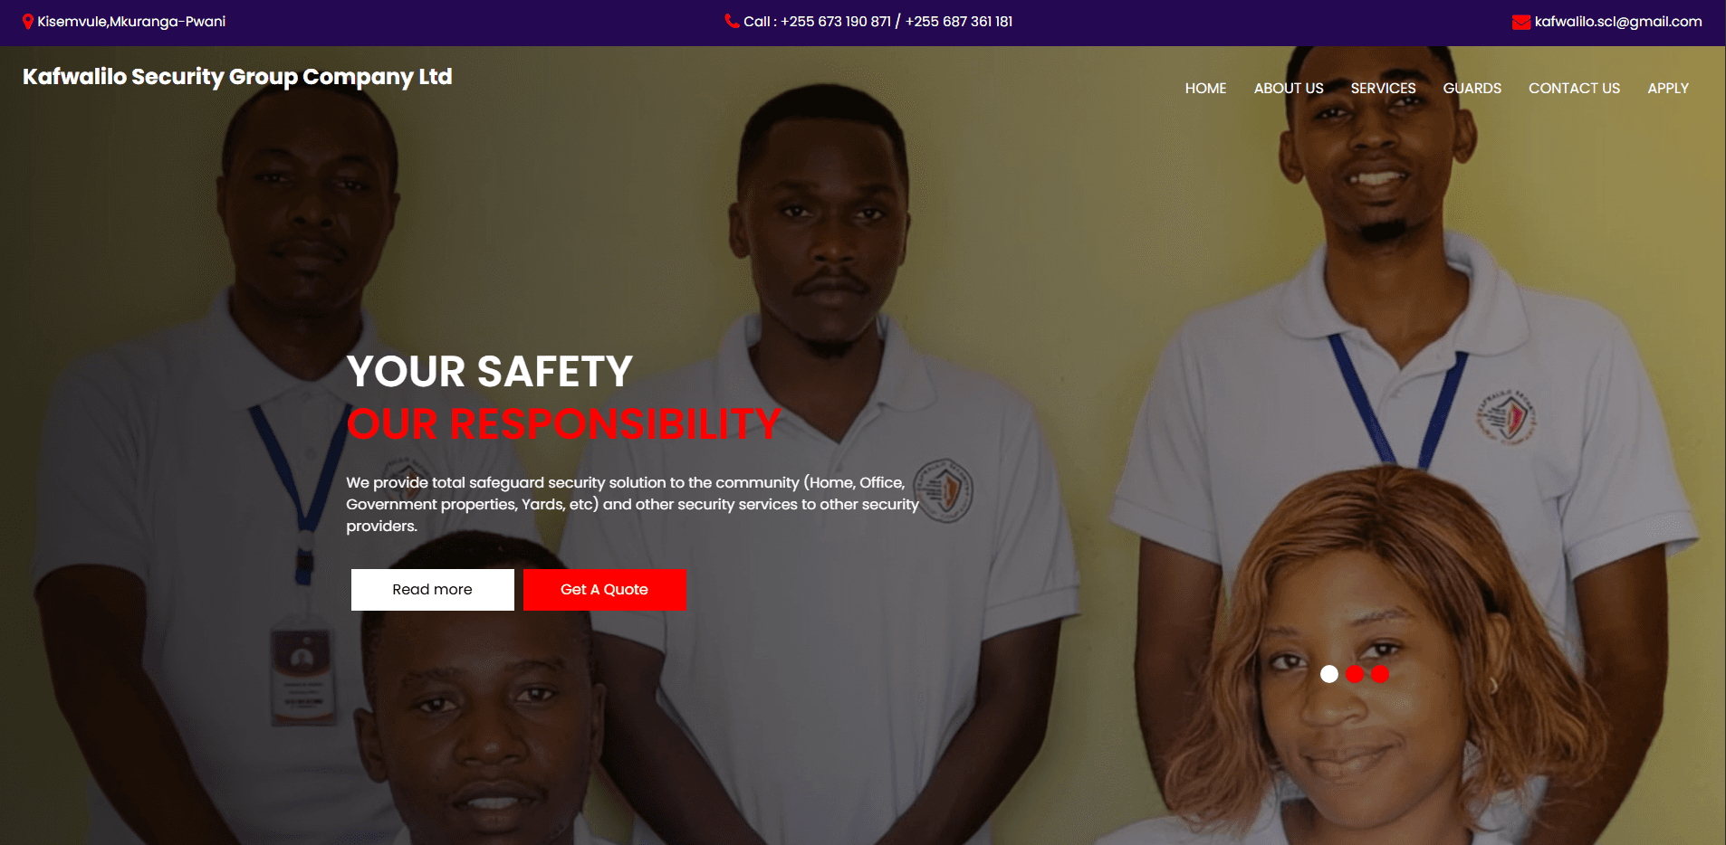Select the first white carousel dot
The width and height of the screenshot is (1726, 845).
point(1329,674)
